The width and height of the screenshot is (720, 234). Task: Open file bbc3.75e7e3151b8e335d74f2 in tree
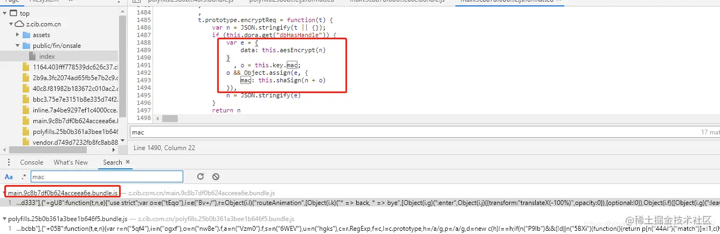point(74,100)
